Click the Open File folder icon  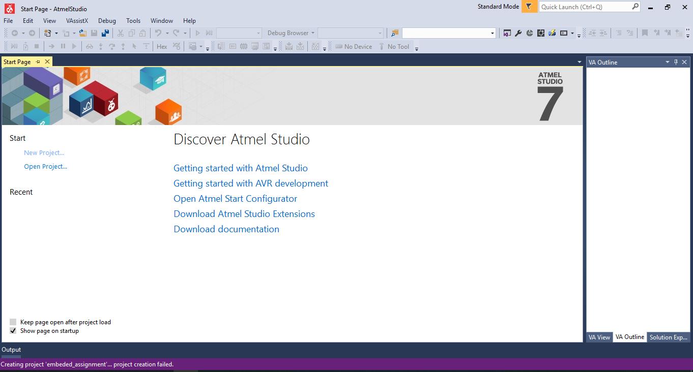[x=82, y=33]
